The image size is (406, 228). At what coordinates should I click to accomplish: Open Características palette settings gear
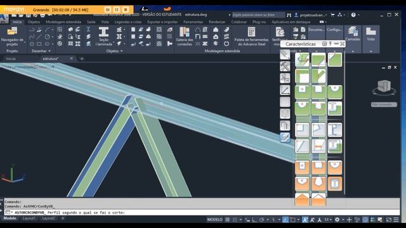[324, 44]
